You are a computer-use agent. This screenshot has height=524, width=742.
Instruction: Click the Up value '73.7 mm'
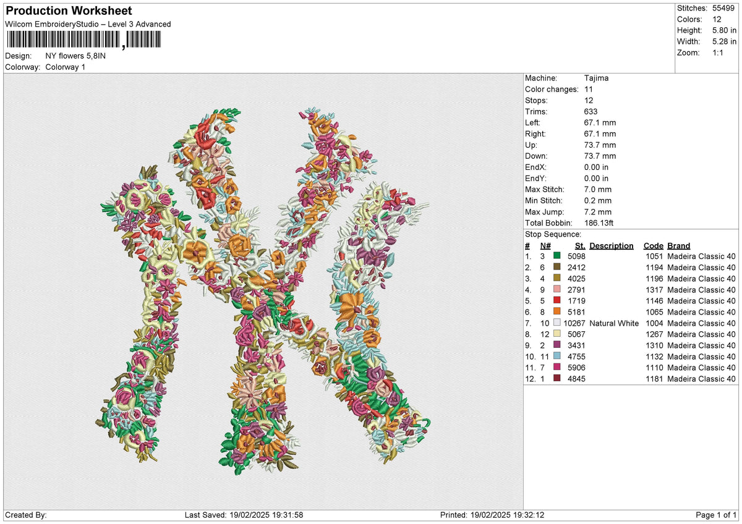600,145
